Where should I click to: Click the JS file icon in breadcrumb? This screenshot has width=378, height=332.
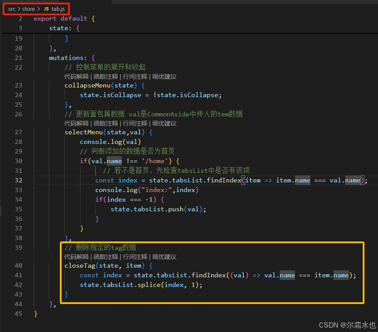46,9
